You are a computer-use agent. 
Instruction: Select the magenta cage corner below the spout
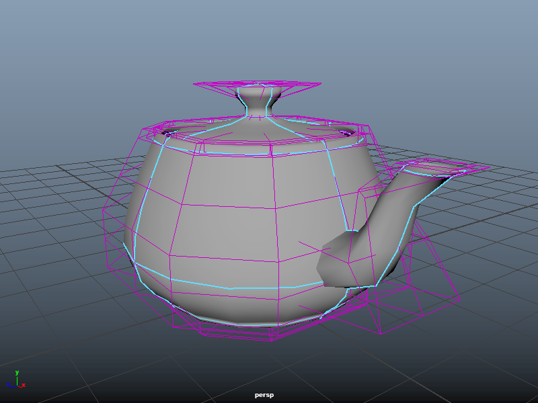(380, 333)
